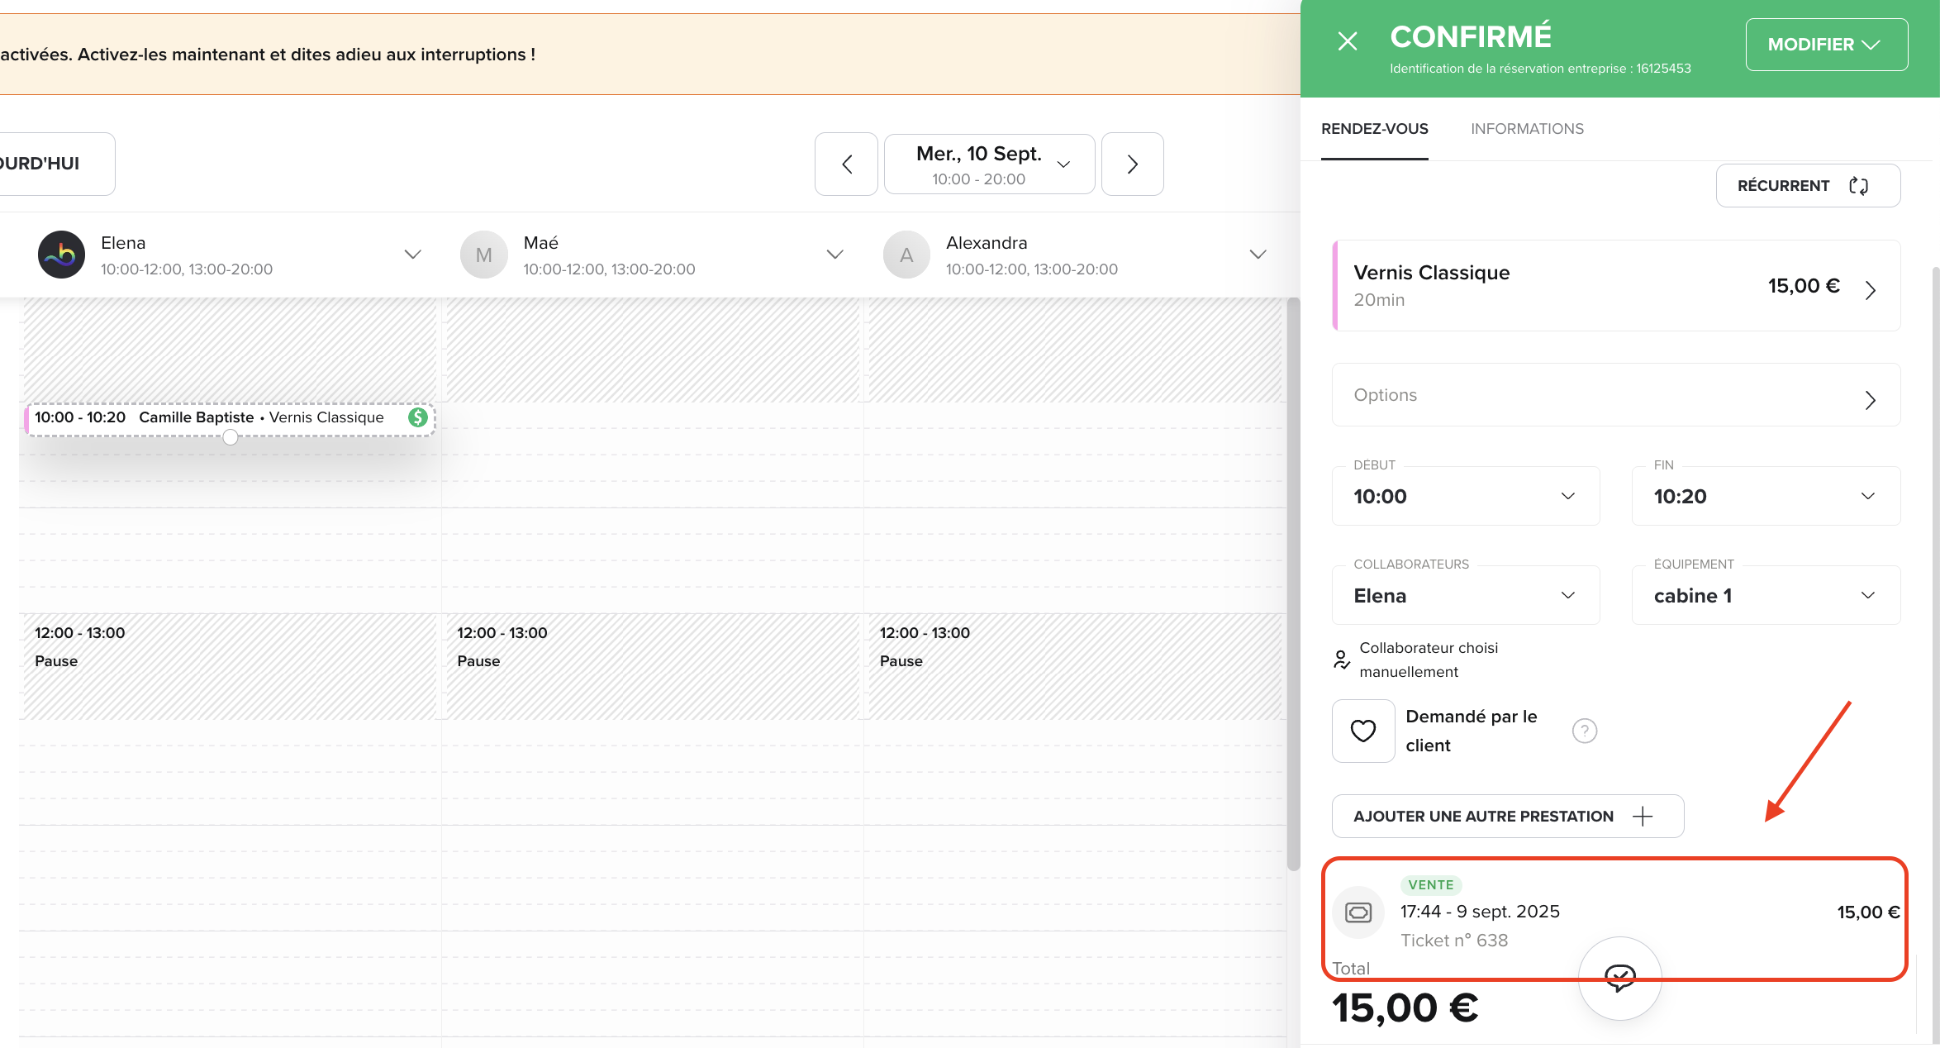Click the appointment resize handle
The width and height of the screenshot is (1940, 1048).
tap(231, 437)
